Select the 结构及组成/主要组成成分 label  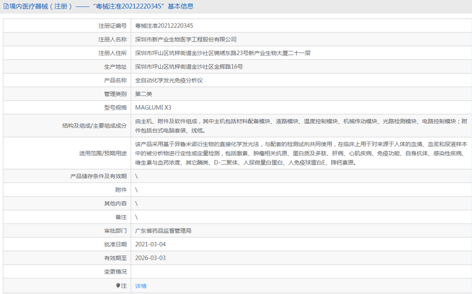(94, 126)
